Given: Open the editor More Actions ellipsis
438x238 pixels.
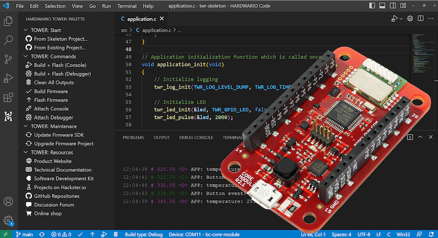Looking at the screenshot, I should point(431,19).
